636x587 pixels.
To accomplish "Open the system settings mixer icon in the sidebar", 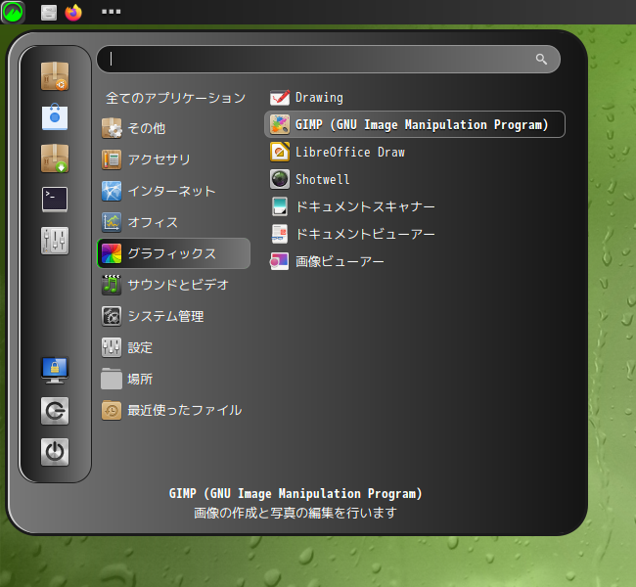I will [55, 241].
